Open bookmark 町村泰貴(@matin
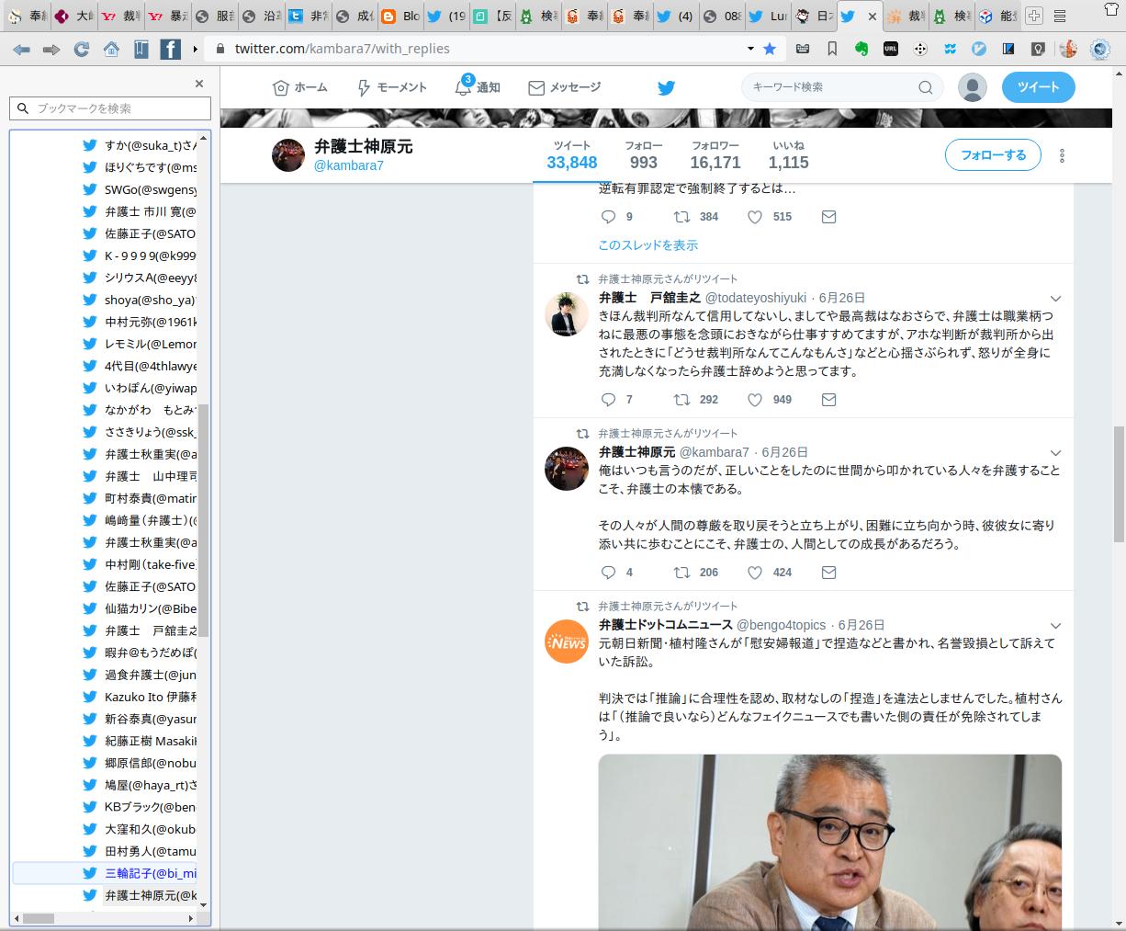 click(x=151, y=498)
